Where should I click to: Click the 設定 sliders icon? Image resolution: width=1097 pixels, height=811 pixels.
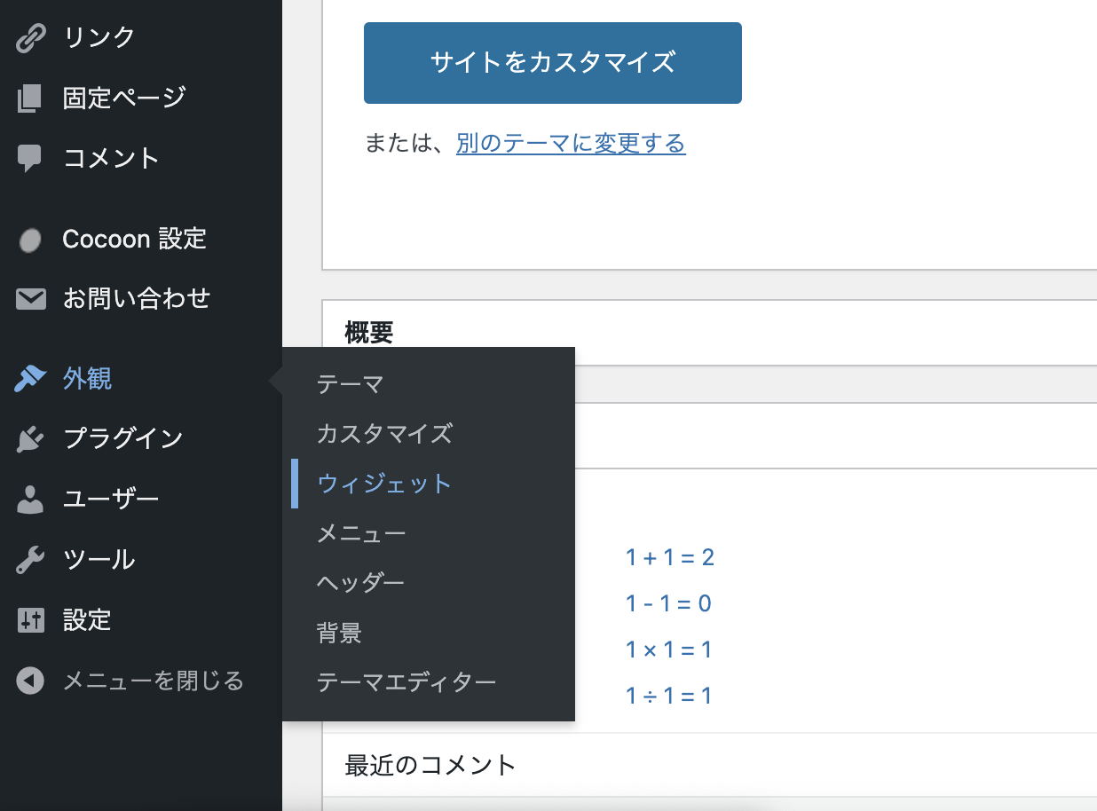pyautogui.click(x=30, y=620)
